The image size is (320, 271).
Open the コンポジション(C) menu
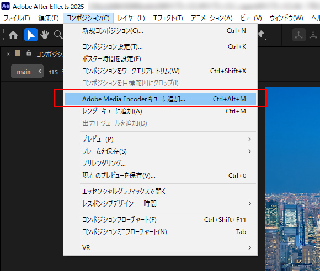tap(88, 18)
